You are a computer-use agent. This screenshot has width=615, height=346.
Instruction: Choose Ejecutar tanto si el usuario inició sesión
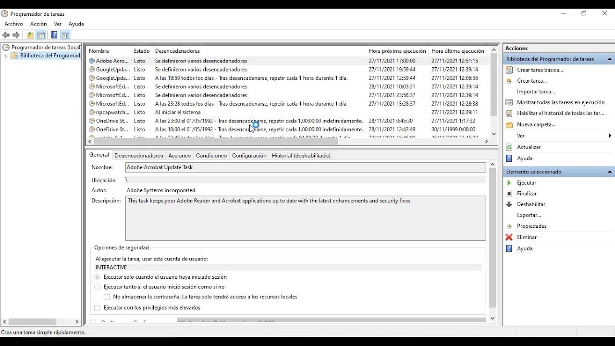pos(98,286)
